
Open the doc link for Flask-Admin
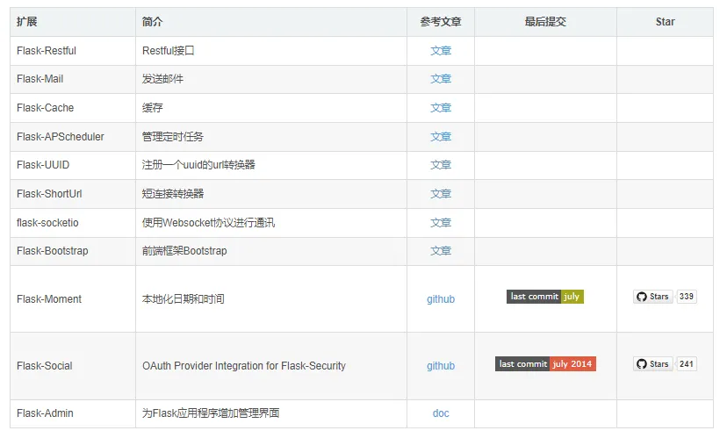pyautogui.click(x=441, y=413)
